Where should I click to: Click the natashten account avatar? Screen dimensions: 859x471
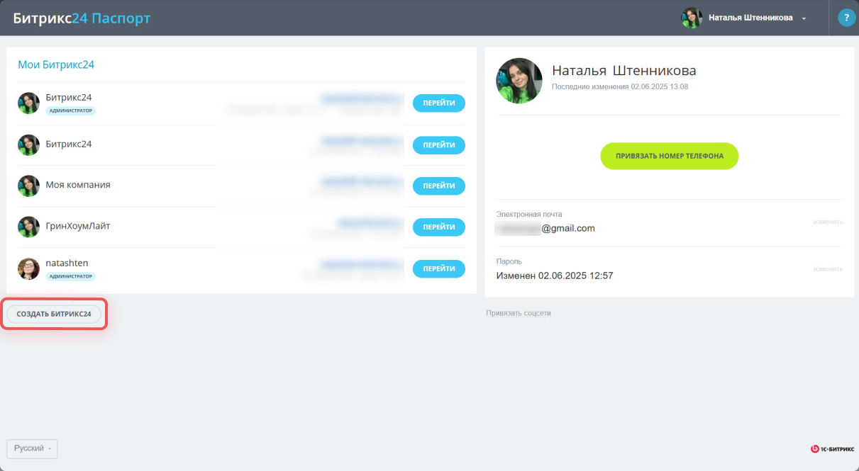[28, 268]
